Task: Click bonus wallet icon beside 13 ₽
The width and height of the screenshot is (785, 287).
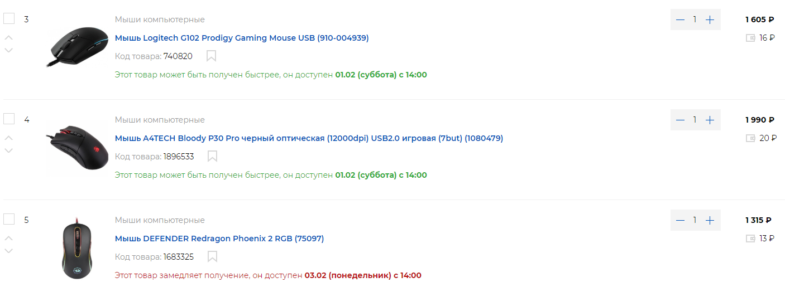Action: coord(750,239)
